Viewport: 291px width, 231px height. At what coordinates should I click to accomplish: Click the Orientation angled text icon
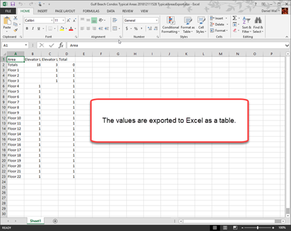pyautogui.click(x=101, y=20)
